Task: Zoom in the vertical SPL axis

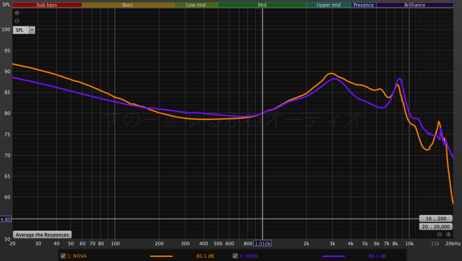Action: pos(17,13)
